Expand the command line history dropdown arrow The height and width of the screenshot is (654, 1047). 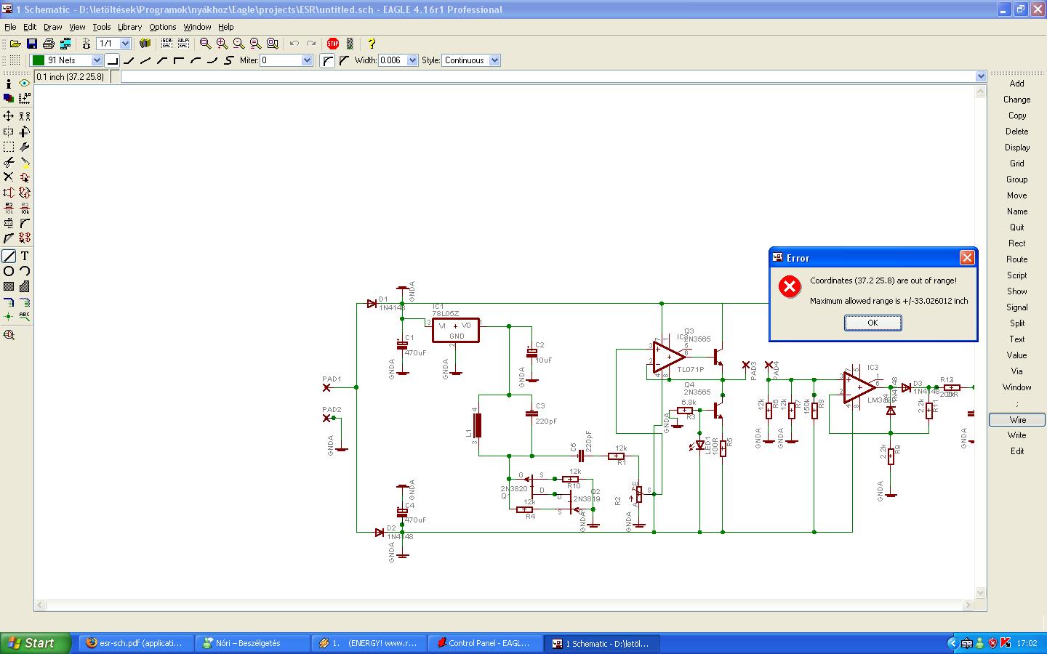[x=981, y=76]
